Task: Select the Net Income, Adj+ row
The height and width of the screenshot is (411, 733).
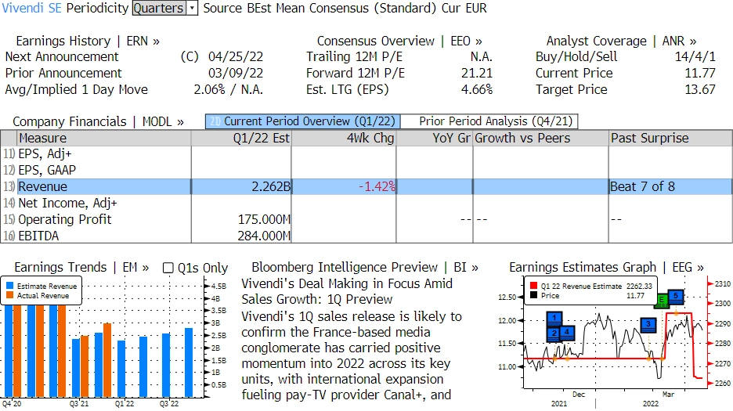Action: pos(366,203)
